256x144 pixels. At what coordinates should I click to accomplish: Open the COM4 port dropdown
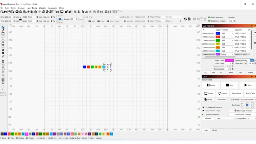click(225, 118)
